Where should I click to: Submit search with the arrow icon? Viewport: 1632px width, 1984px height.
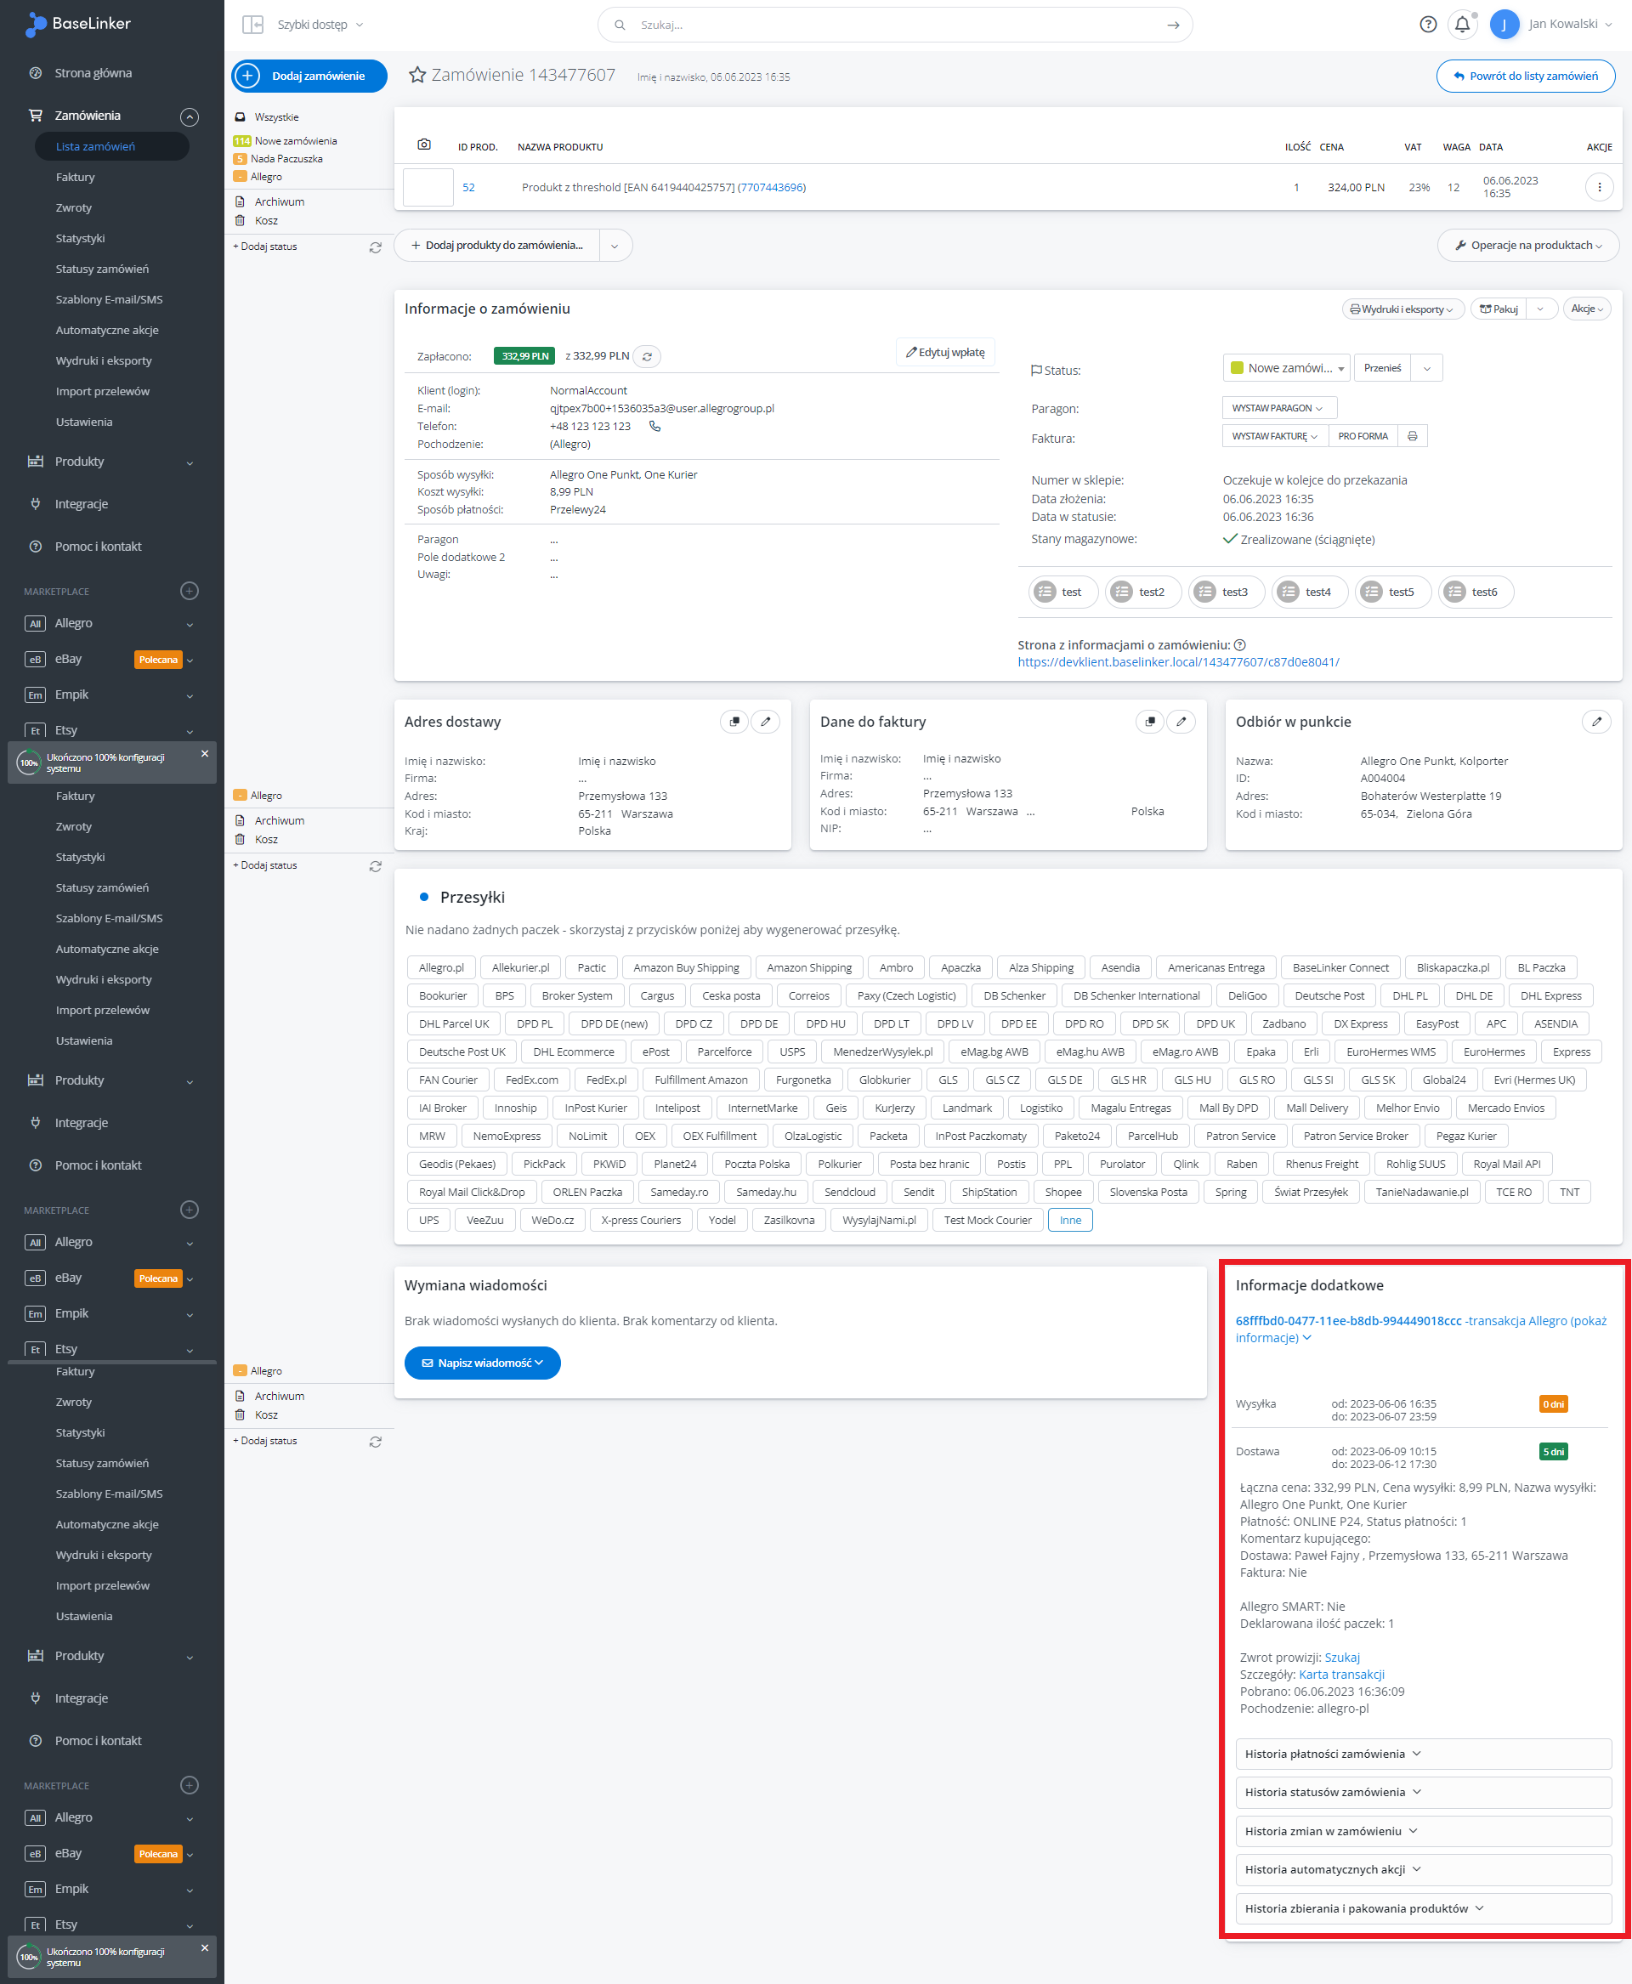1173,26
